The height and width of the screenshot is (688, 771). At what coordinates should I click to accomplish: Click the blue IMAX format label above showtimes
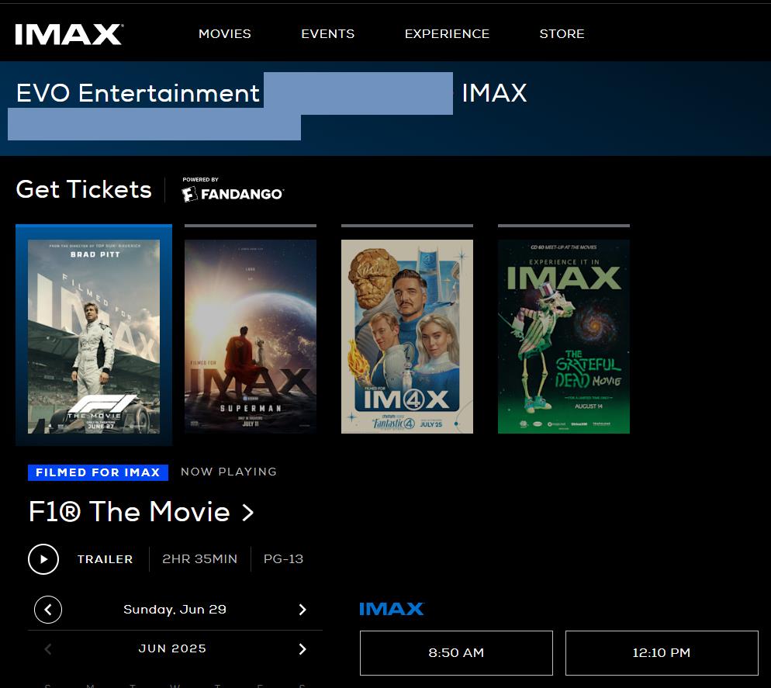pos(392,610)
